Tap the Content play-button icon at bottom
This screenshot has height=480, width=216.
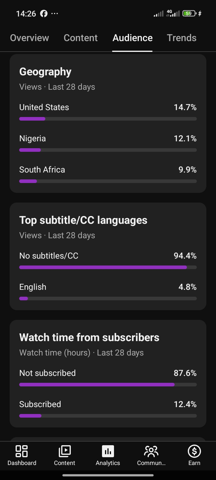coord(64,451)
